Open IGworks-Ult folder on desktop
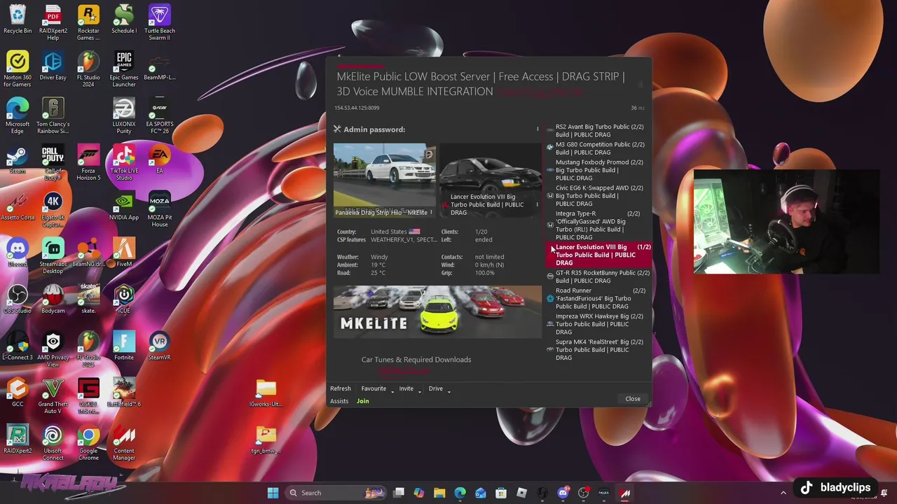 266,393
